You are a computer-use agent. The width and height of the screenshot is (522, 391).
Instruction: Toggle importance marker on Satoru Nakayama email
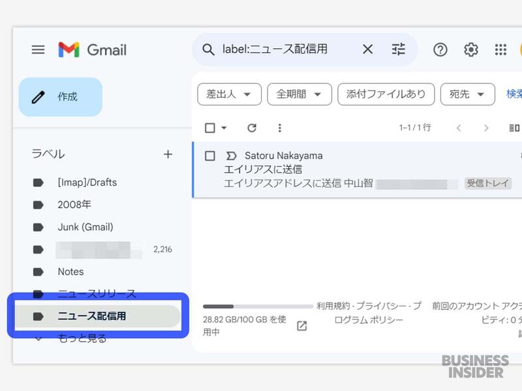(x=231, y=156)
